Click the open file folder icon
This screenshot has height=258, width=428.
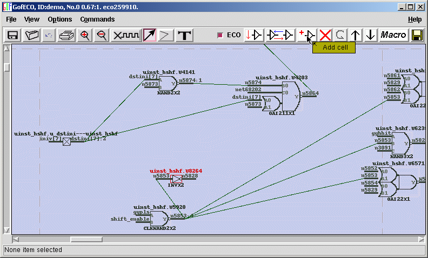tap(32, 35)
